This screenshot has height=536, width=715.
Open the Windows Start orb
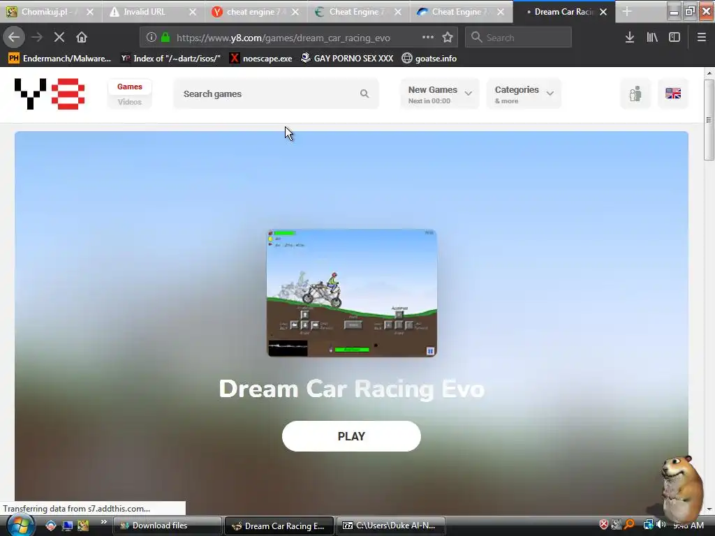pyautogui.click(x=20, y=526)
